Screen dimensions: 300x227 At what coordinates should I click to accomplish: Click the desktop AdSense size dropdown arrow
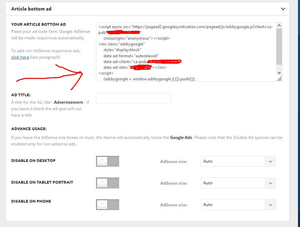coord(270,161)
